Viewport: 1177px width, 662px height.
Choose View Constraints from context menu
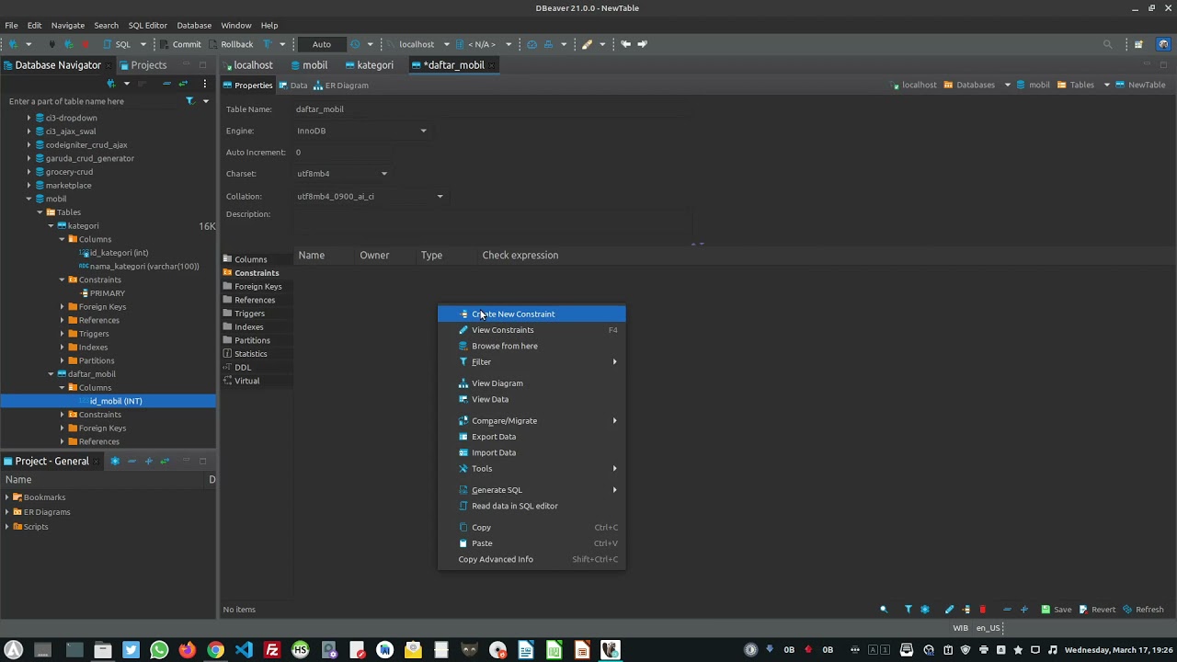531,330
